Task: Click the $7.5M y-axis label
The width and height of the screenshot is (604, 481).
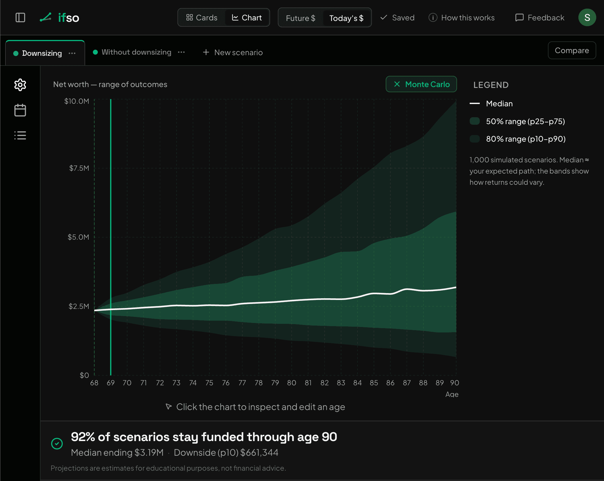Action: point(79,168)
